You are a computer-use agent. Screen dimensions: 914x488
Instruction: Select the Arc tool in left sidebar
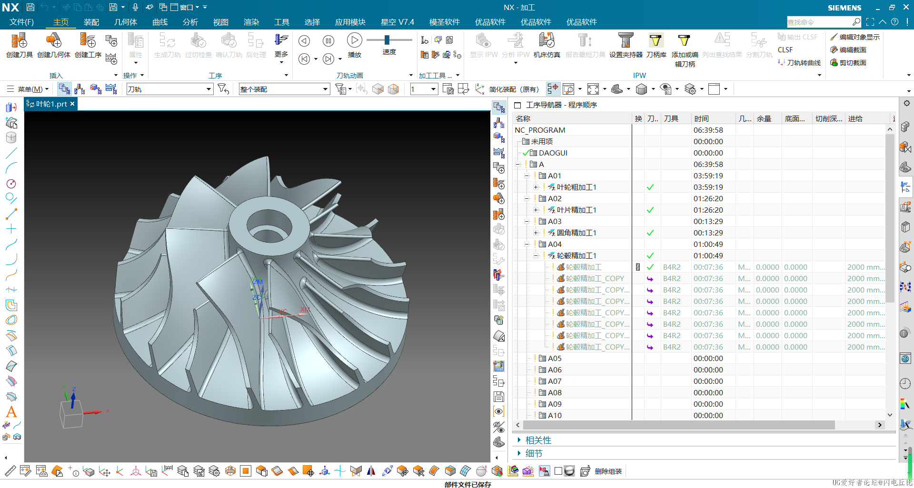(11, 168)
